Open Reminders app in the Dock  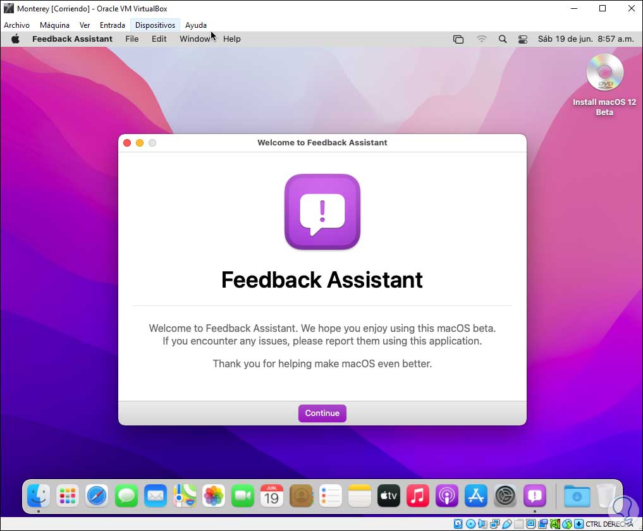coord(330,496)
